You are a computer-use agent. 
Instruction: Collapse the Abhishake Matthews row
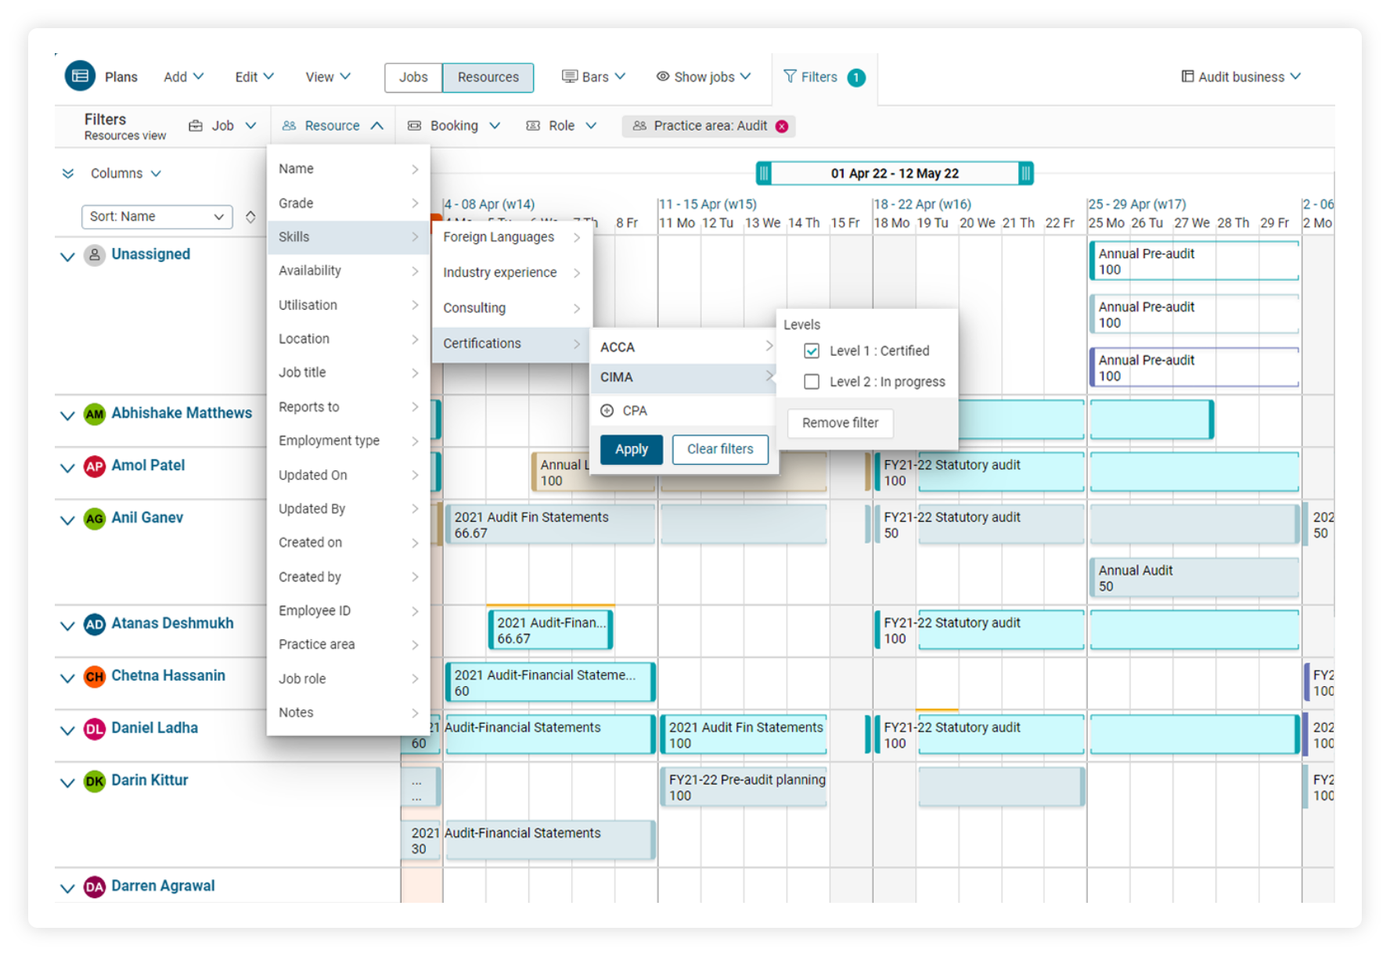[67, 415]
